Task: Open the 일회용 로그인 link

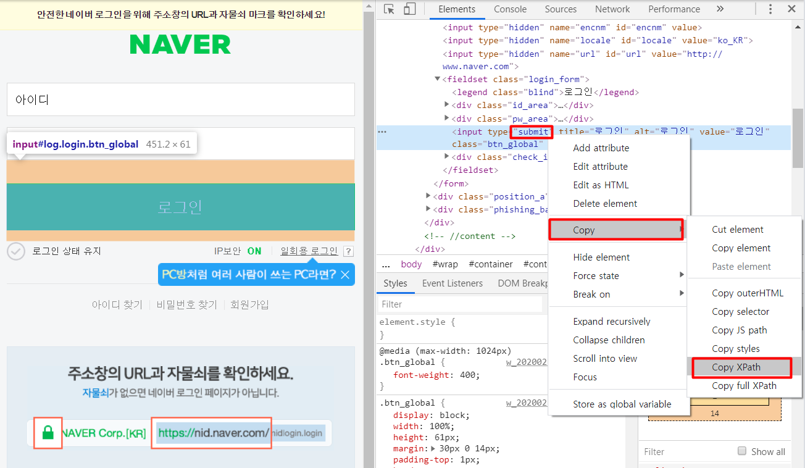Action: click(x=309, y=251)
